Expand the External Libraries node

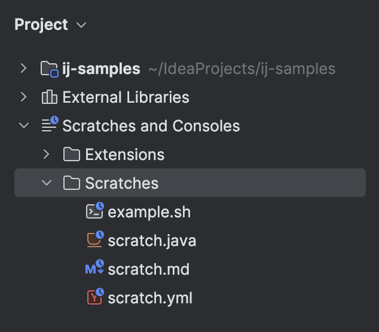point(23,97)
